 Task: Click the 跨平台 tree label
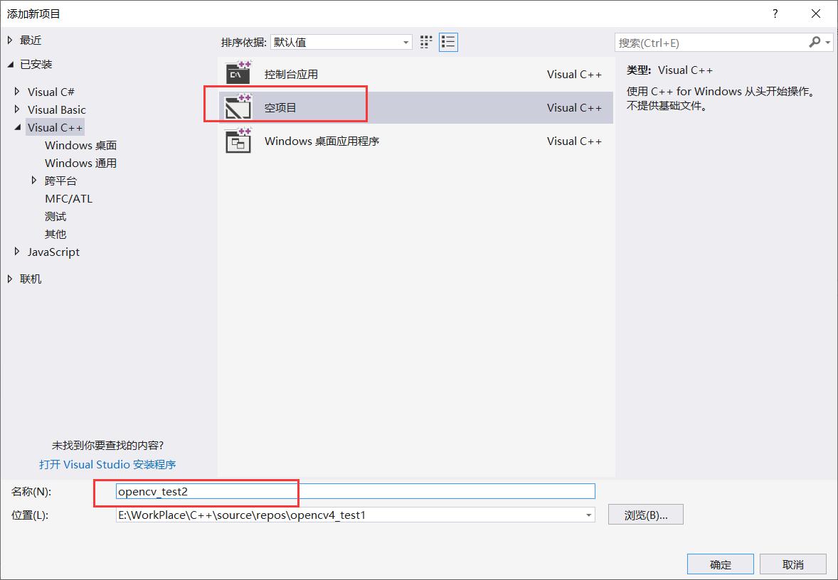pyautogui.click(x=61, y=181)
